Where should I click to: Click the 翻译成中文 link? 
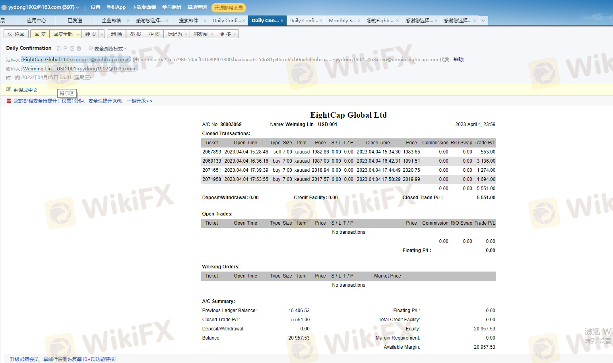click(25, 90)
